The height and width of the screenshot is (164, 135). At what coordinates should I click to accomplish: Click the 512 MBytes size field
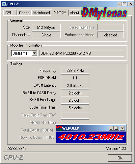(x=46, y=27)
